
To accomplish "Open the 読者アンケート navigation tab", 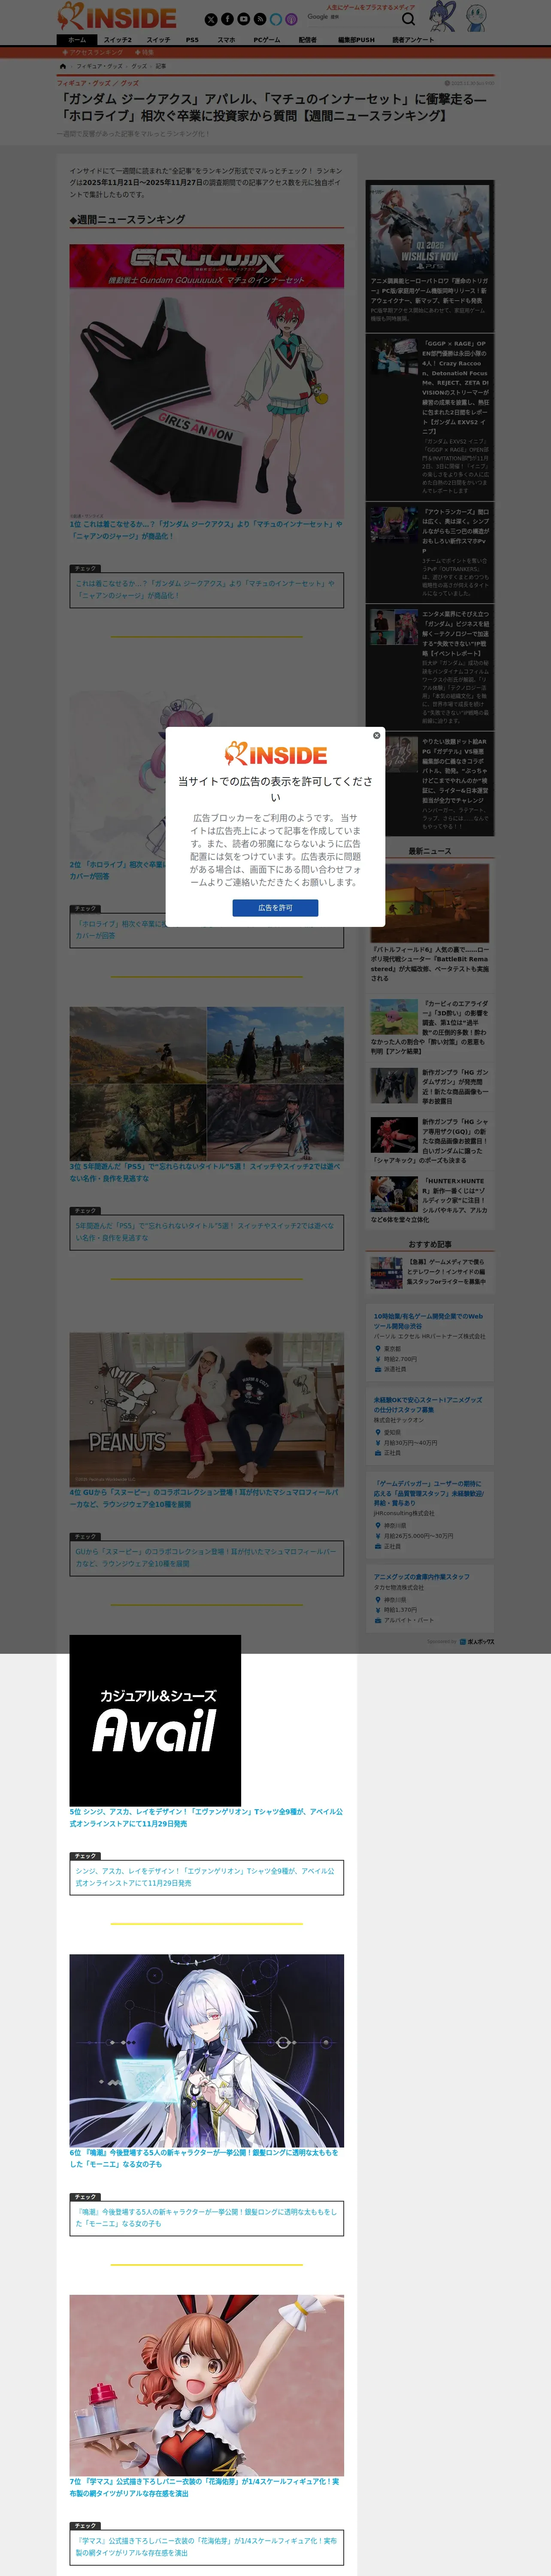I will click(x=413, y=40).
